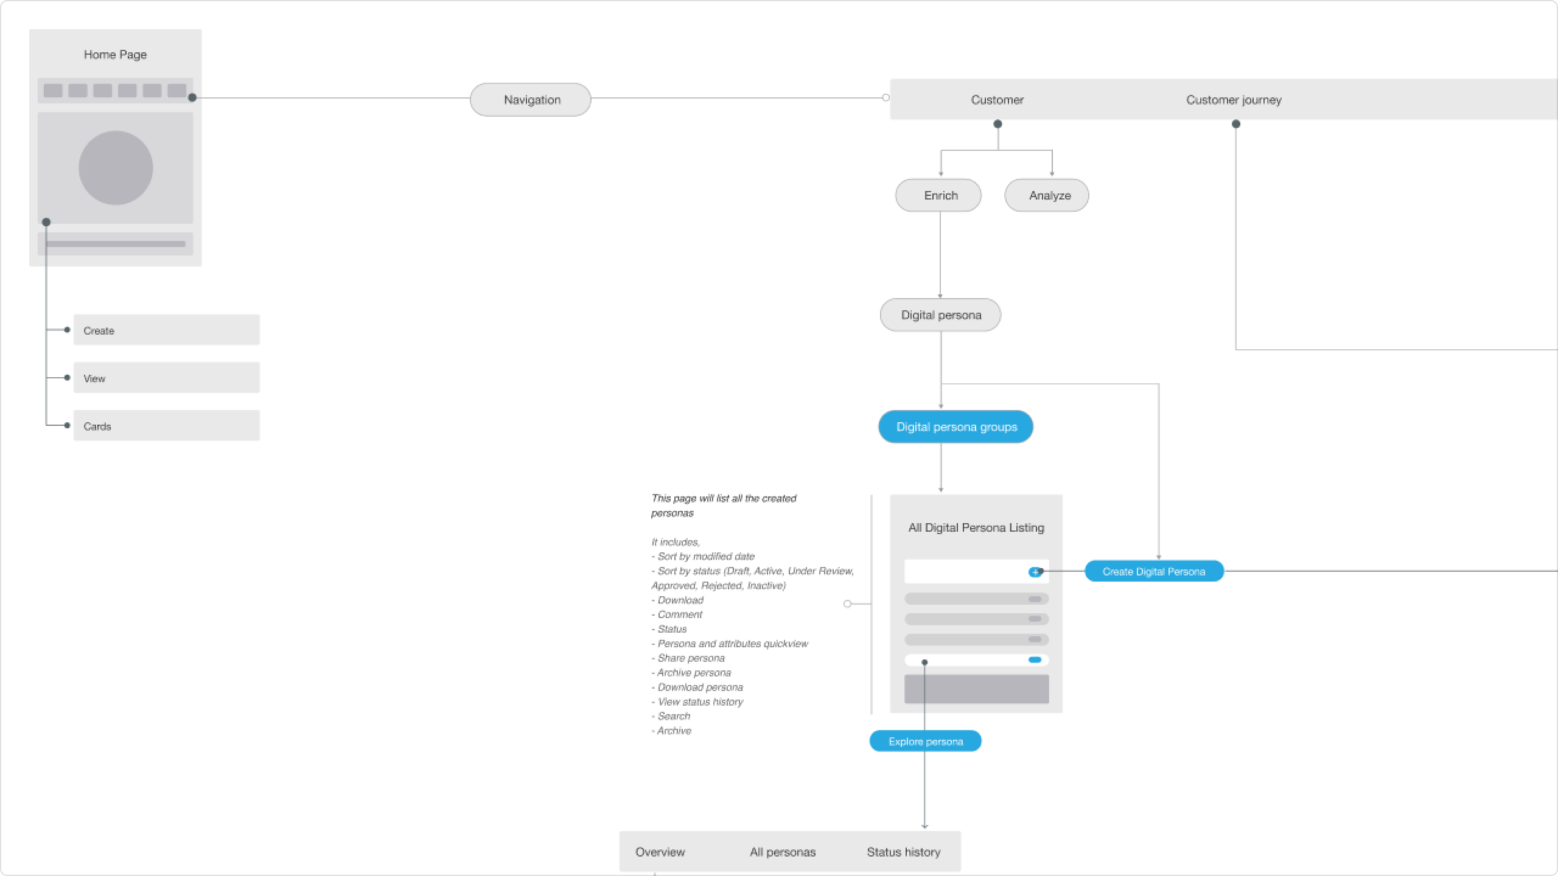
Task: Select the View box under Home Page
Action: pyautogui.click(x=167, y=378)
